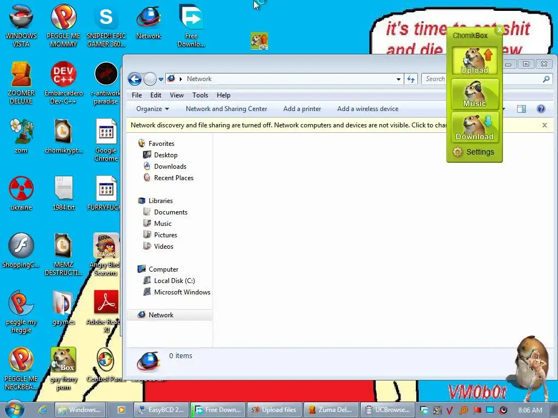Click the ChomikBox Music button

pos(475,94)
